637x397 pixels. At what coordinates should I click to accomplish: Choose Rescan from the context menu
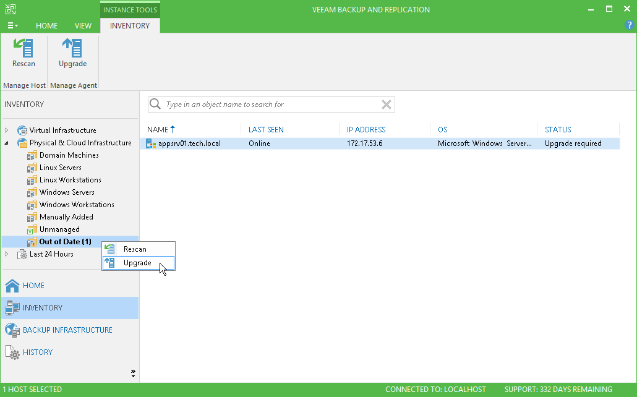(x=139, y=249)
